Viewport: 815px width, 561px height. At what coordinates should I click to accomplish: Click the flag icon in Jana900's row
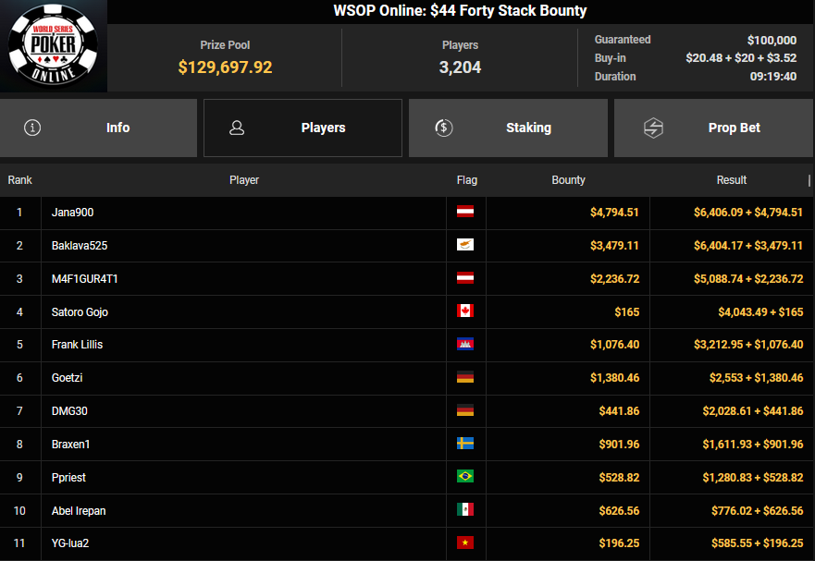click(x=465, y=213)
